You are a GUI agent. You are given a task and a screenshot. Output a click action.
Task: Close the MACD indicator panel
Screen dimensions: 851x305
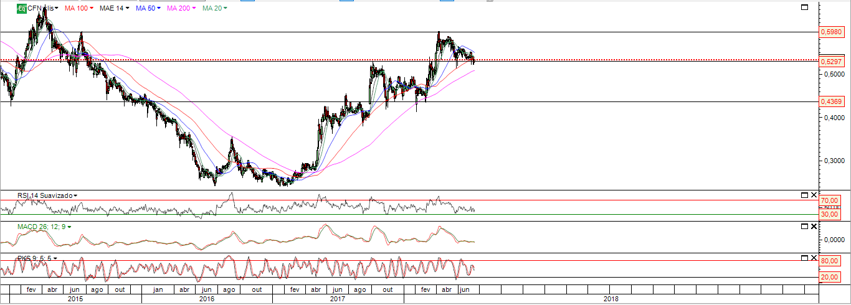click(813, 227)
